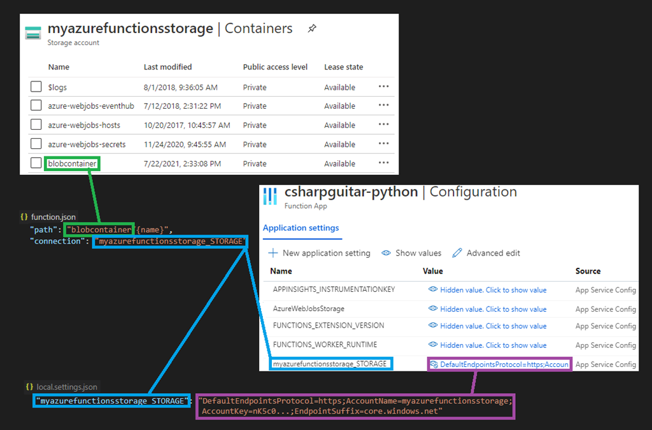The image size is (652, 430).
Task: Tick the blobcontainer checkbox
Action: (x=36, y=163)
